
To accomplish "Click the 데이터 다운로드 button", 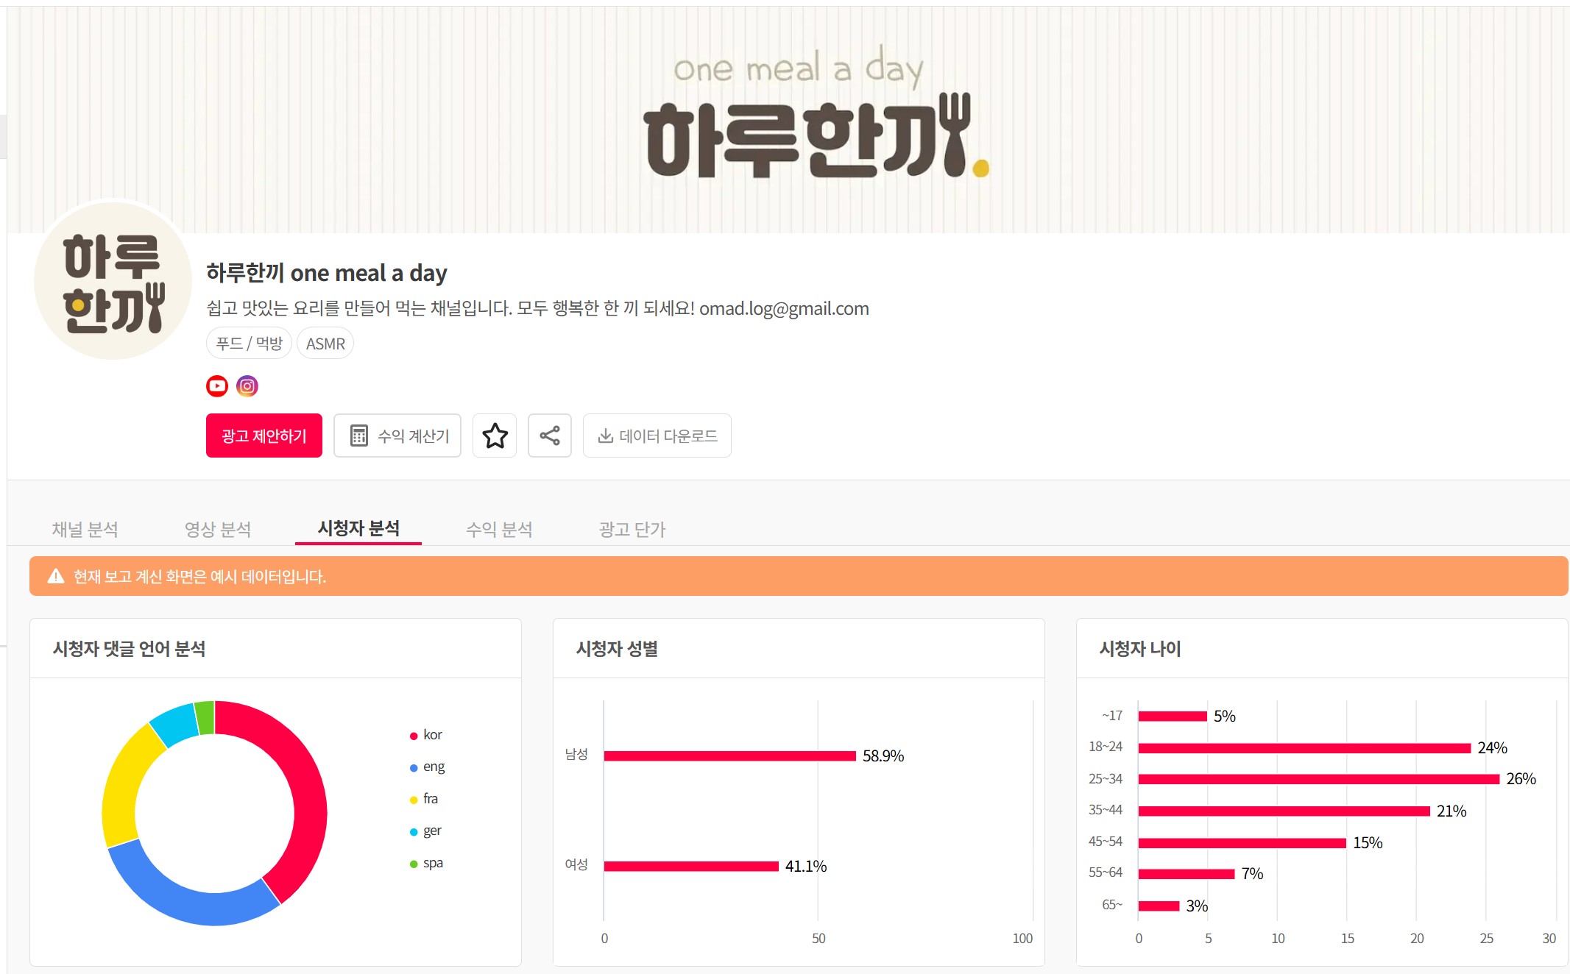I will (657, 436).
